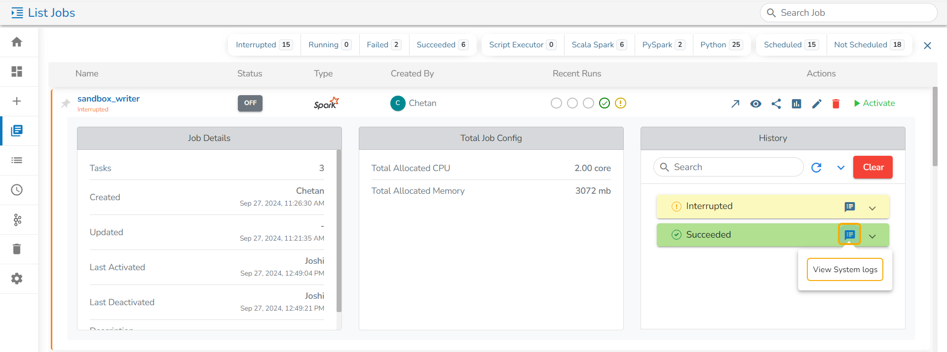Image resolution: width=947 pixels, height=352 pixels.
Task: Open the job monitoring chart icon
Action: pyautogui.click(x=796, y=104)
